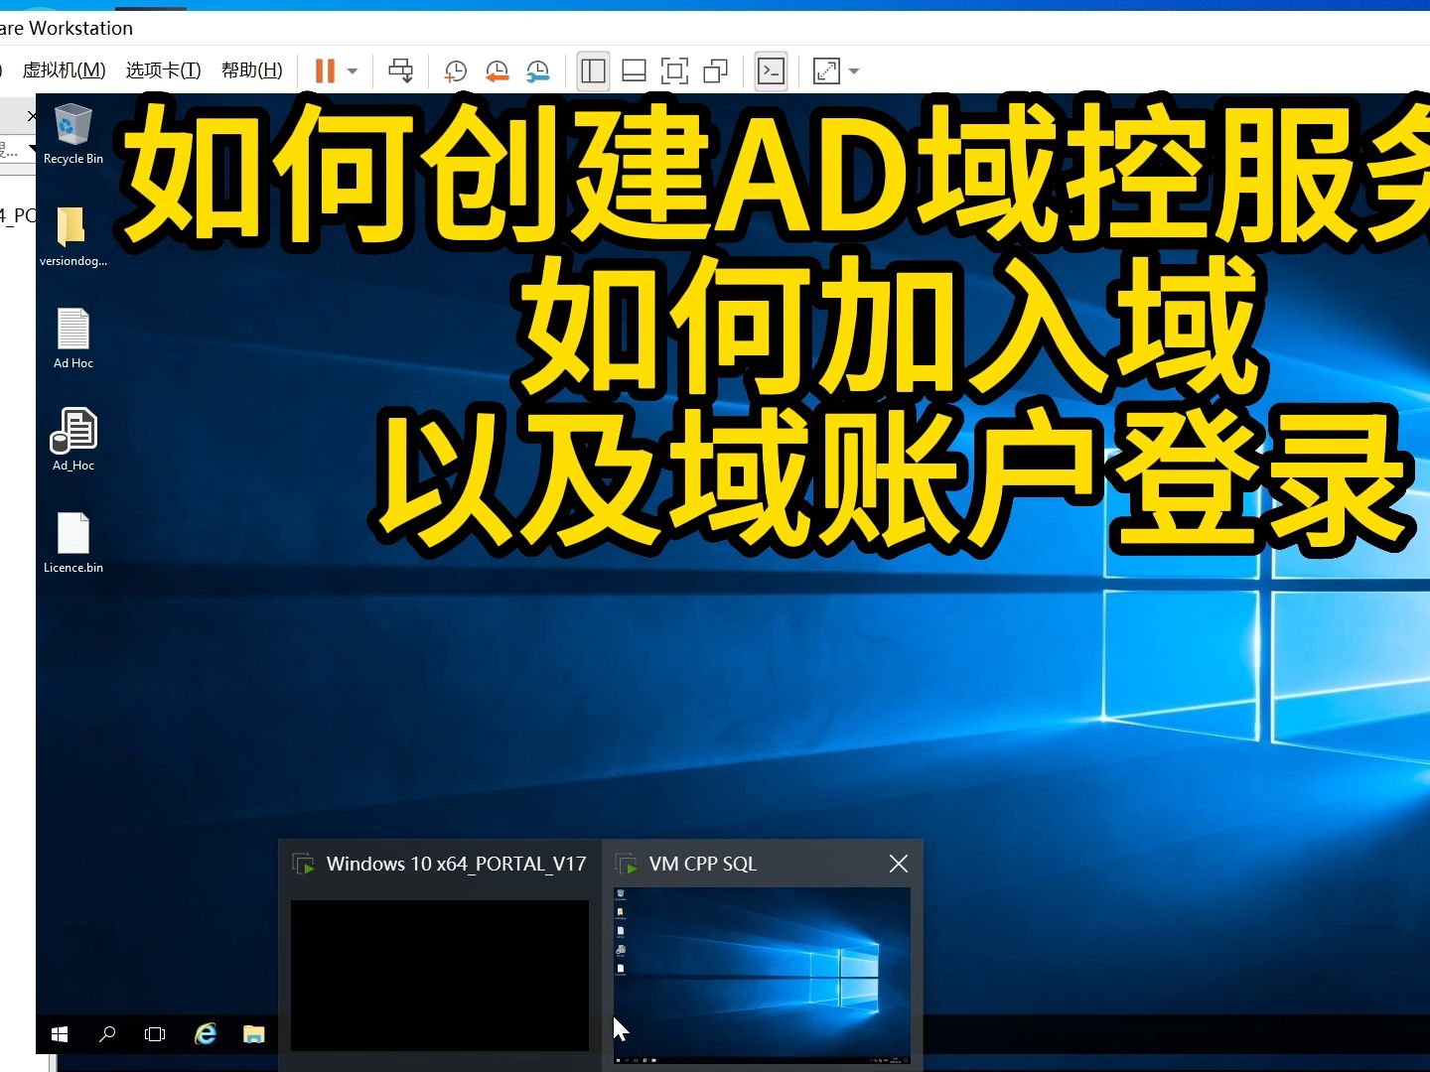Screen dimensions: 1430x1072
Task: Enter Unity mode from the toolbar
Action: [x=716, y=70]
